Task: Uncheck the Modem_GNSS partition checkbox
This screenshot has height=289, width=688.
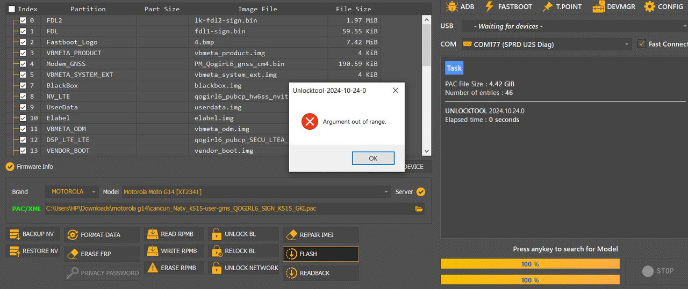Action: [x=23, y=64]
